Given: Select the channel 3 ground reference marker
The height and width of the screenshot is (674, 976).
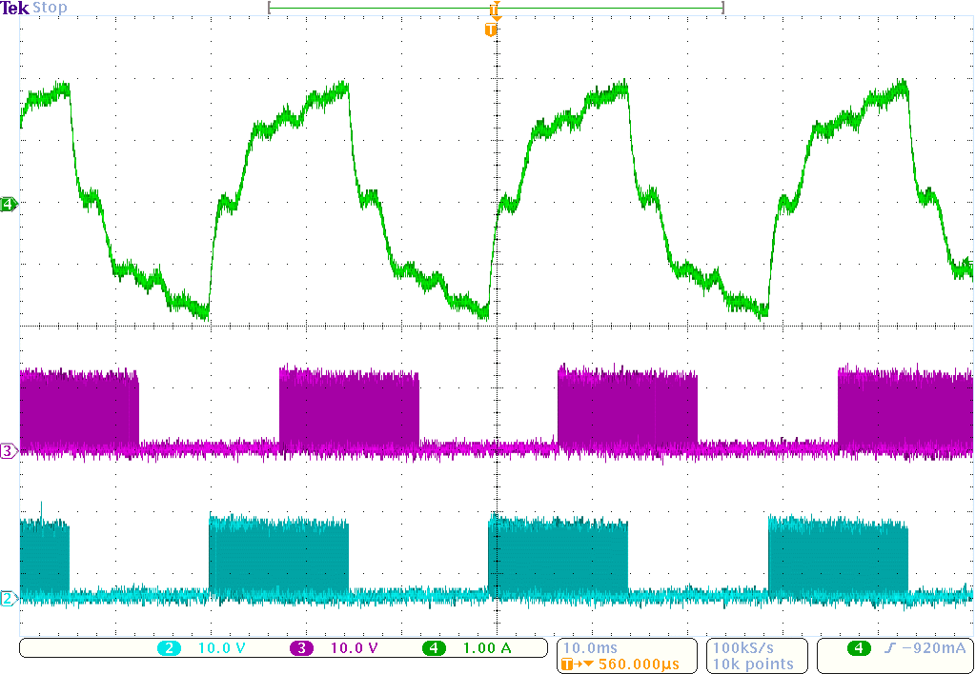Looking at the screenshot, I should pyautogui.click(x=9, y=451).
